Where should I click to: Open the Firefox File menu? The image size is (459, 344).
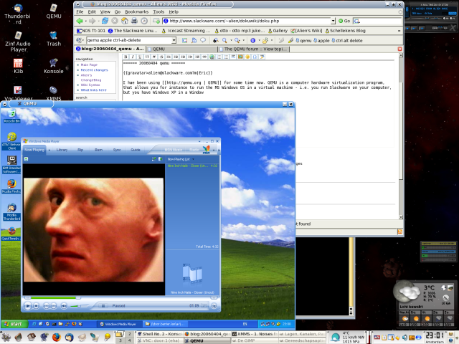80,11
